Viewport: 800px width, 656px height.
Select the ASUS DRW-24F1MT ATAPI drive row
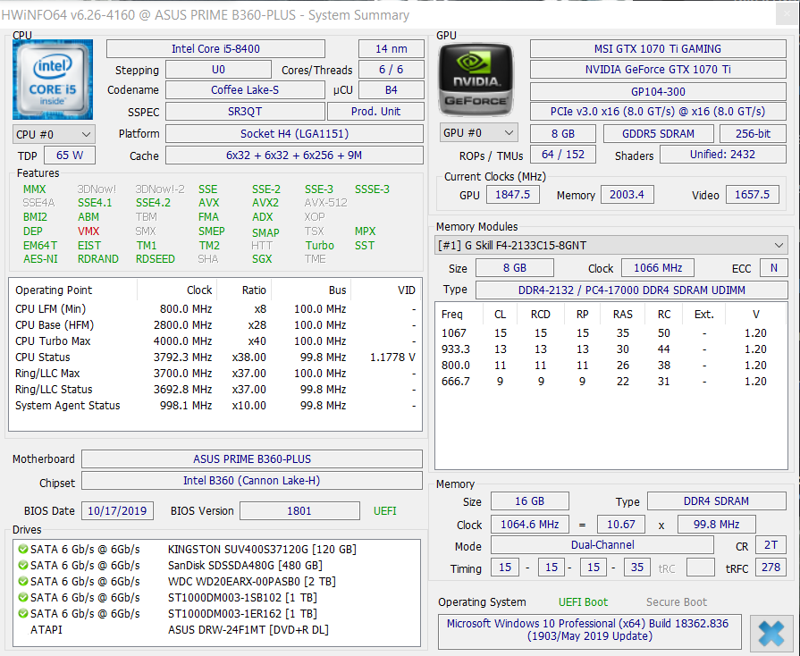215,630
